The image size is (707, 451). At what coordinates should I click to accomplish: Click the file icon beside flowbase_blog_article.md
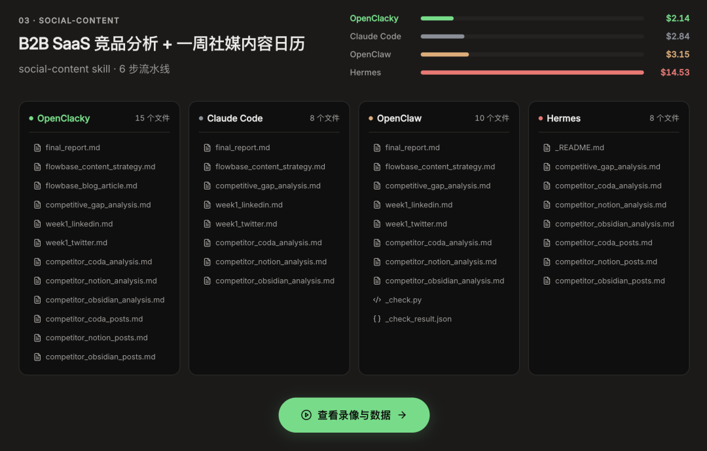tap(37, 186)
